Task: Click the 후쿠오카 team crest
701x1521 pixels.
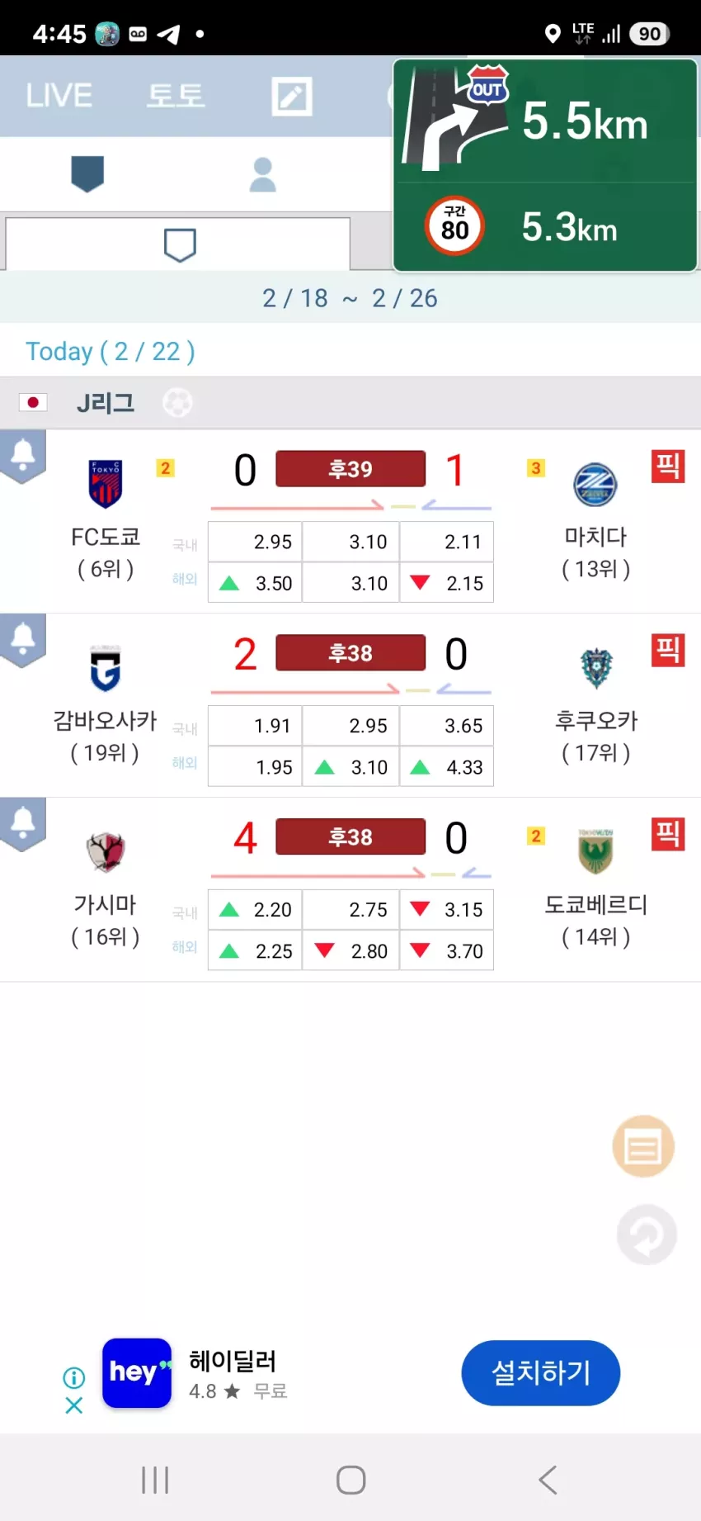Action: point(596,668)
